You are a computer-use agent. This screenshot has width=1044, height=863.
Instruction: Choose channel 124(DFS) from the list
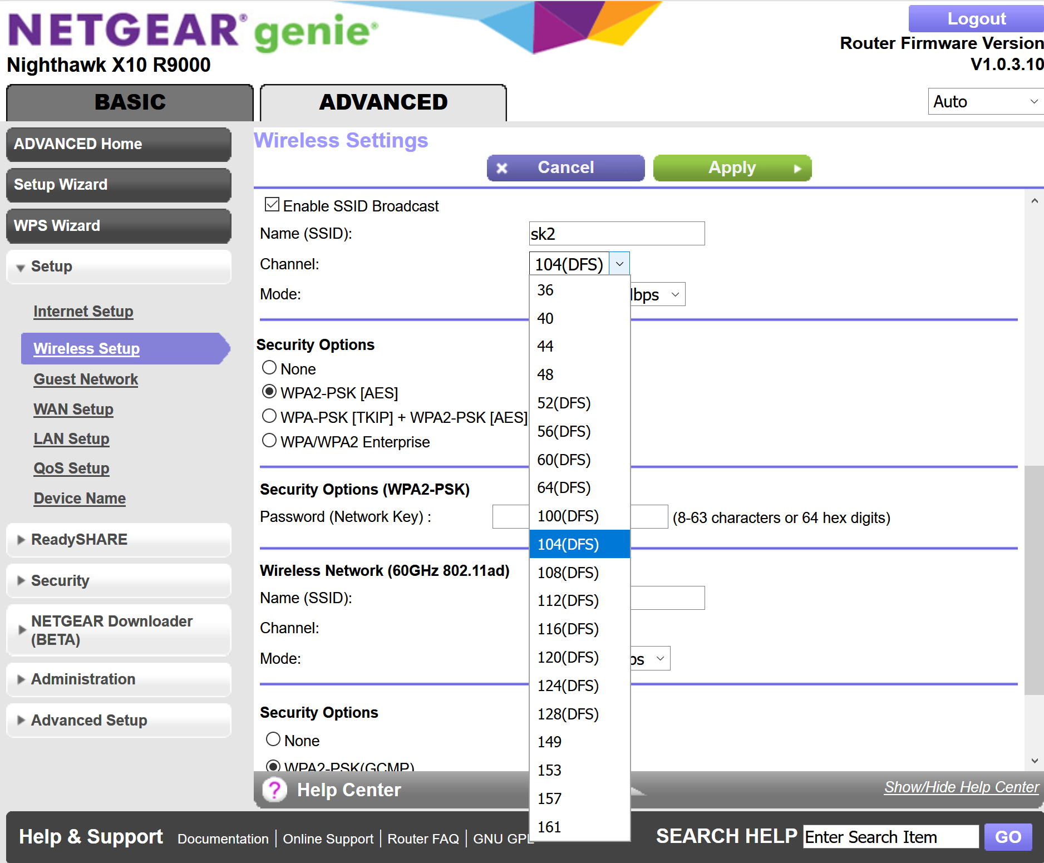click(x=579, y=686)
